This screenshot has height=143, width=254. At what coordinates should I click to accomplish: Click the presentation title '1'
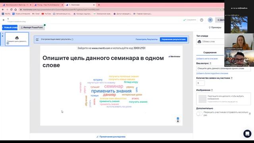pyautogui.click(x=8, y=19)
